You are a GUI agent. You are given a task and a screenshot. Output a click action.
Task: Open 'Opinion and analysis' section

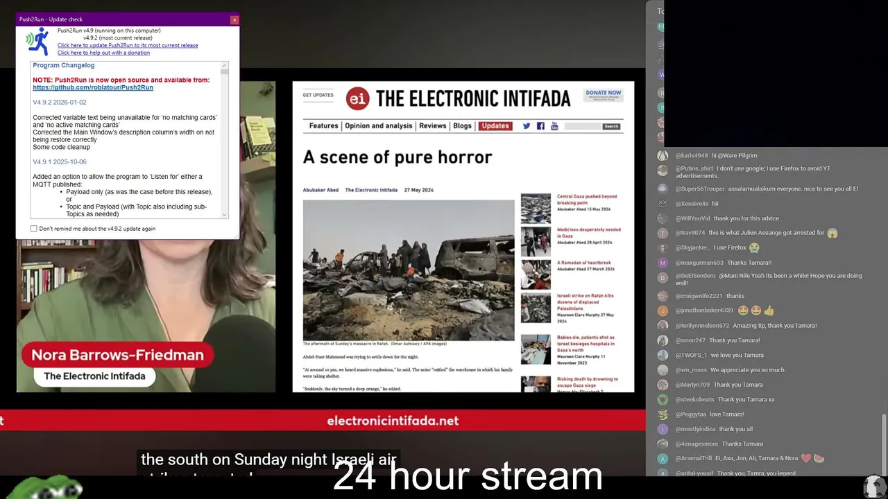click(x=378, y=126)
